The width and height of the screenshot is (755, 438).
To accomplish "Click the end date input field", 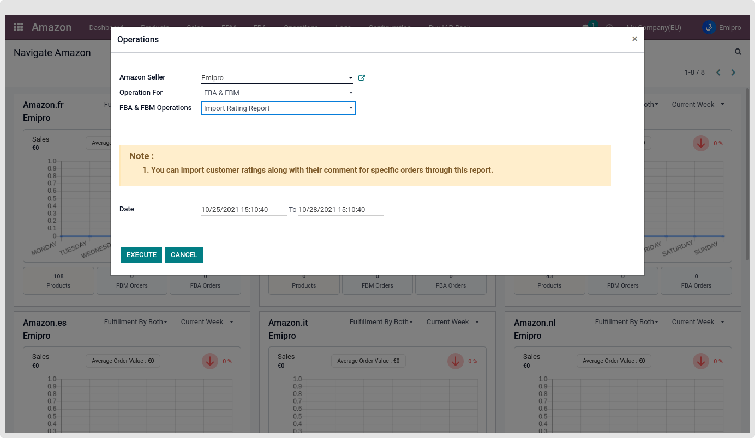I will (340, 210).
